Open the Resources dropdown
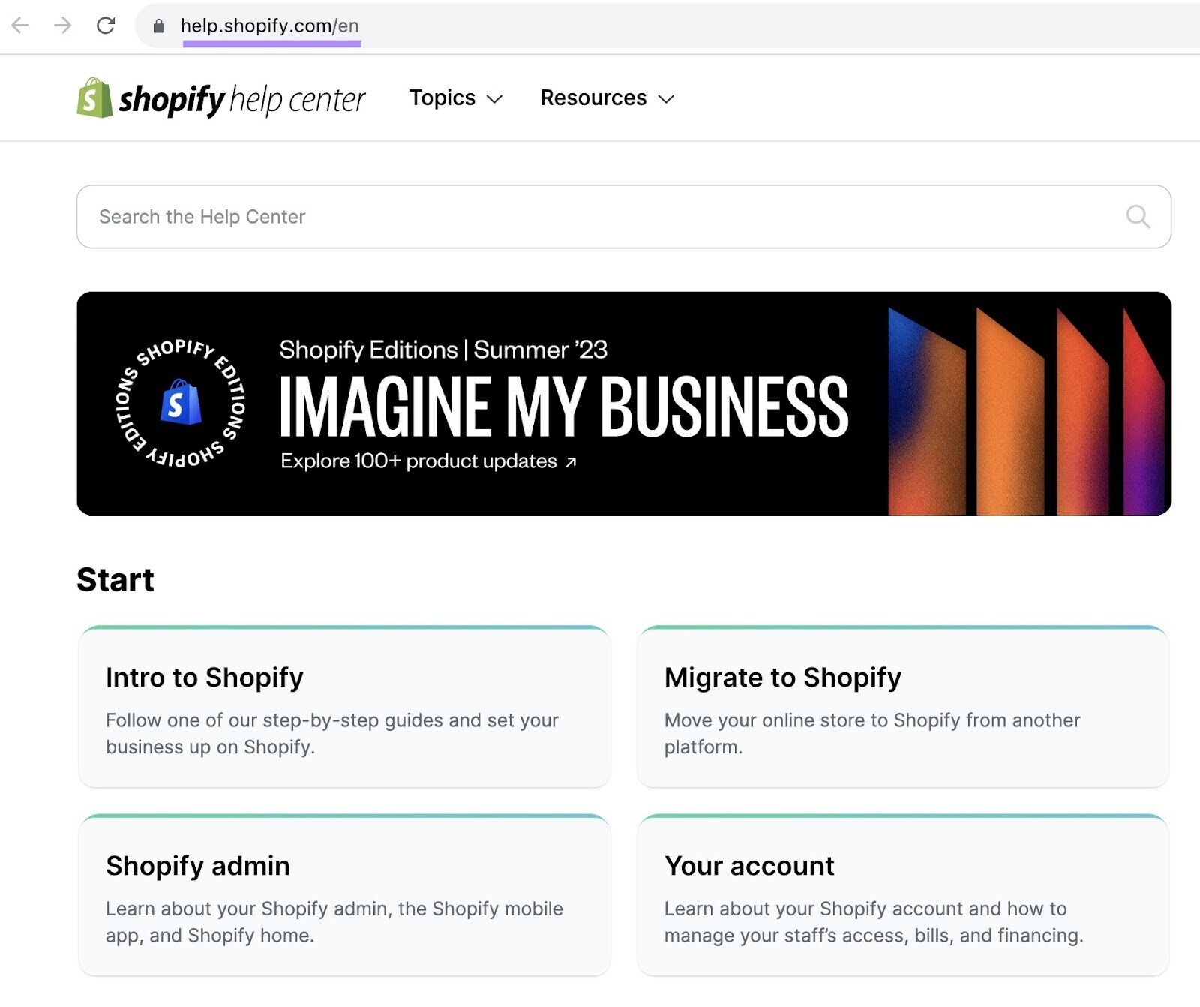This screenshot has height=1007, width=1200. pyautogui.click(x=606, y=98)
